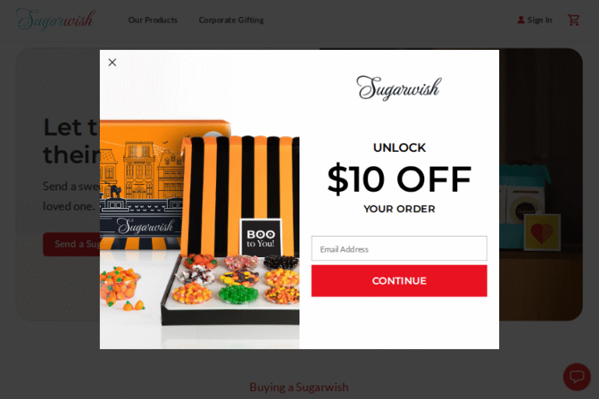The width and height of the screenshot is (599, 399).
Task: Click the Buying a Sugarwish heading
Action: click(299, 387)
